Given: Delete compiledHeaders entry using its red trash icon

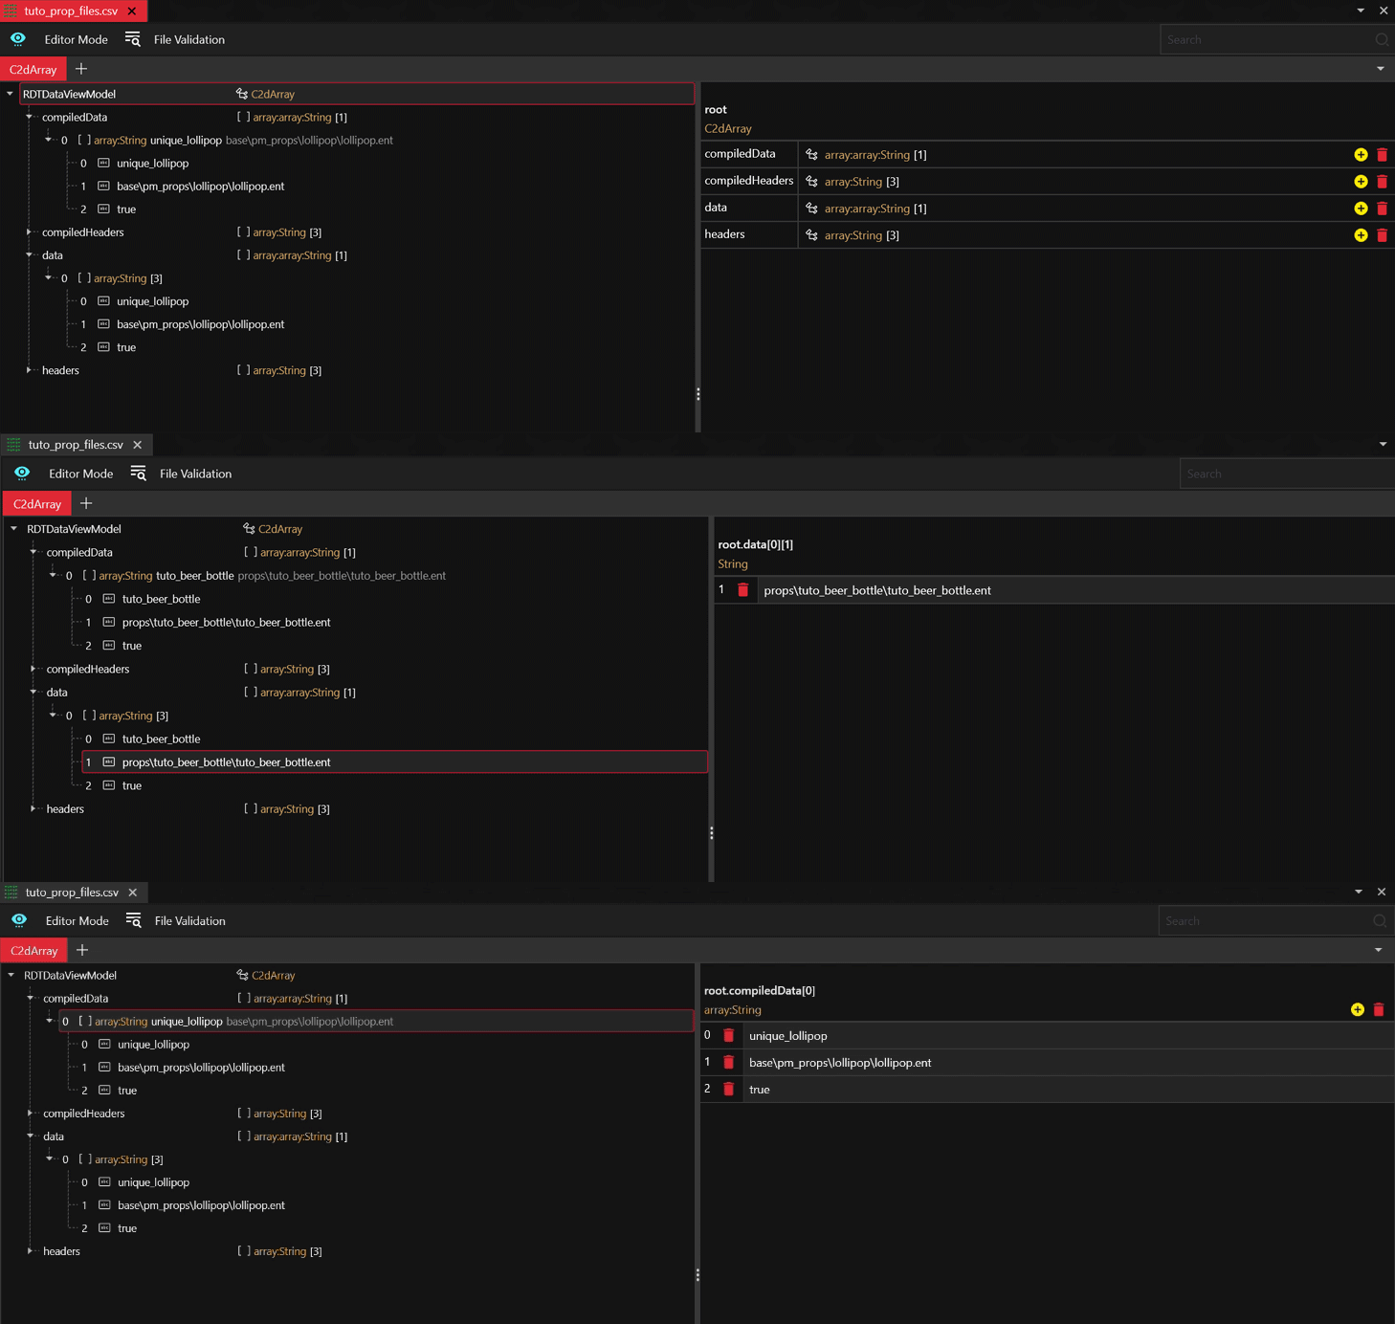Looking at the screenshot, I should 1382,182.
